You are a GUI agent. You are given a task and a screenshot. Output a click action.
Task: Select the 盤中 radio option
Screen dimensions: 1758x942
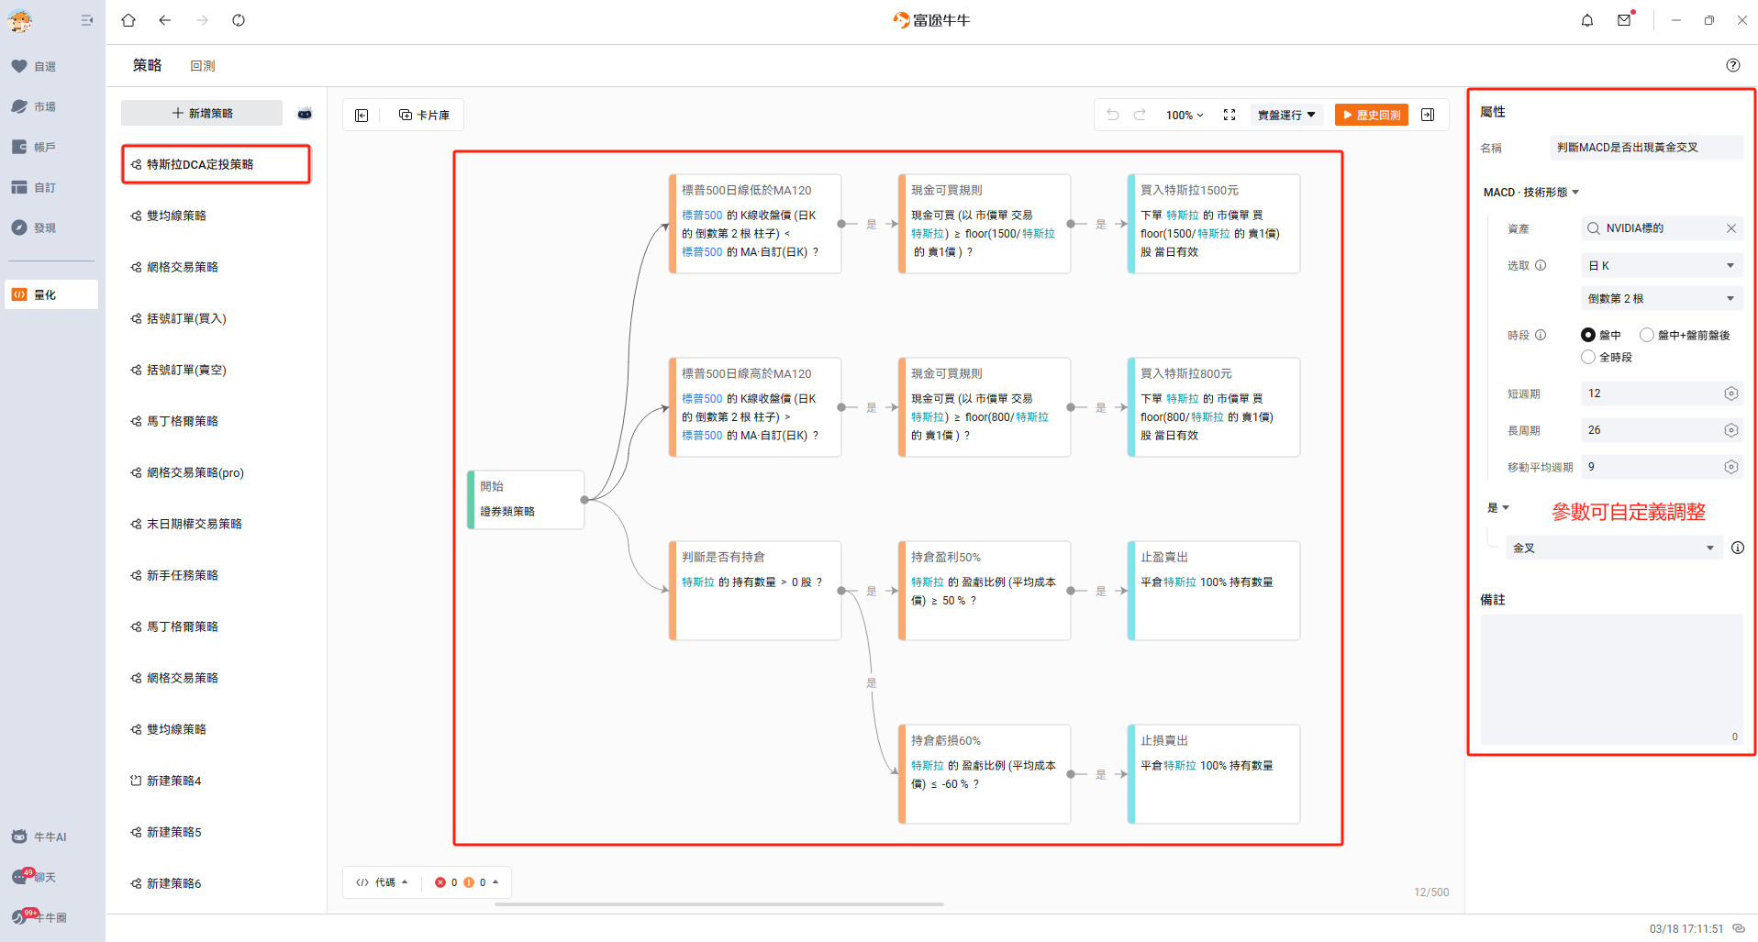(x=1588, y=335)
